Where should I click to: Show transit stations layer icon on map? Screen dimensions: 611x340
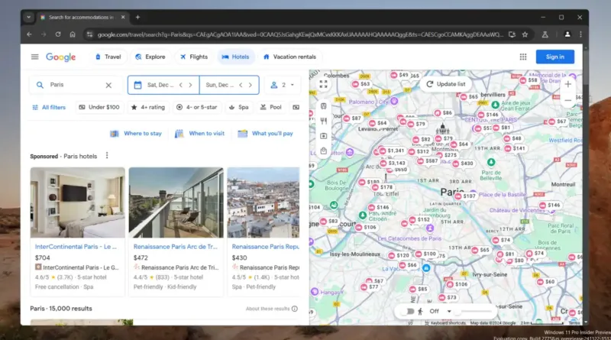pyautogui.click(x=323, y=106)
